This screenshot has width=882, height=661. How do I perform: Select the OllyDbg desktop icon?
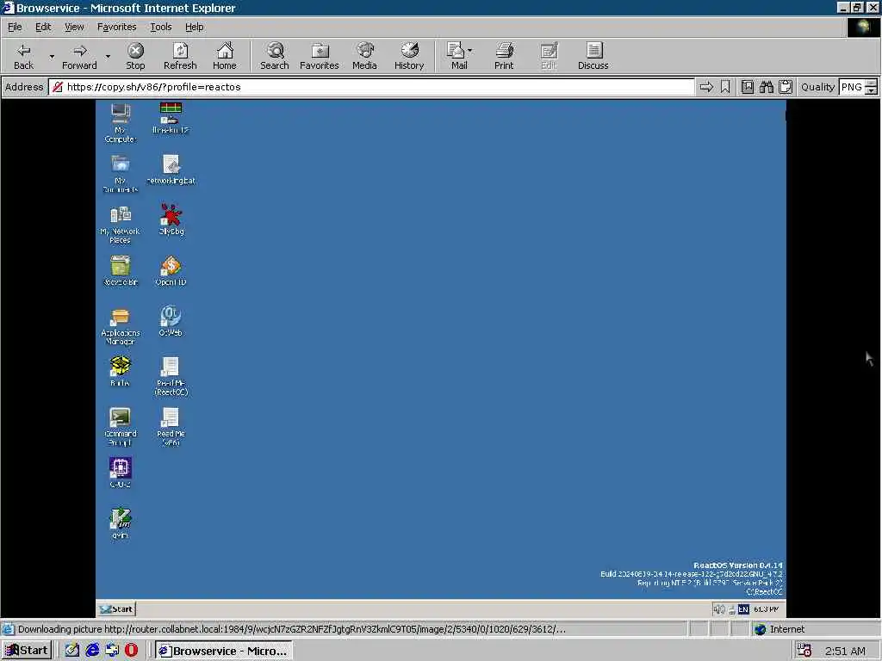[171, 219]
